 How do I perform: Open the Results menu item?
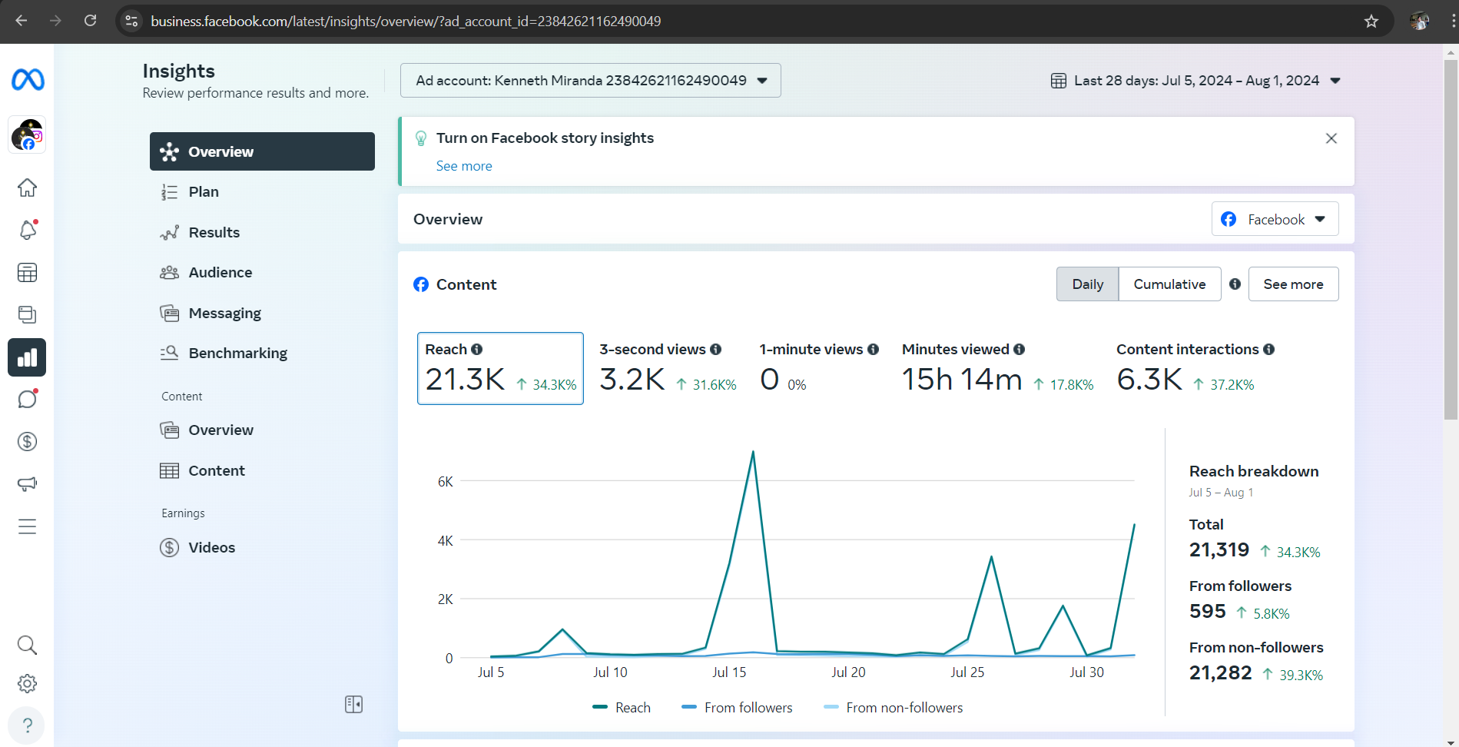(262, 232)
